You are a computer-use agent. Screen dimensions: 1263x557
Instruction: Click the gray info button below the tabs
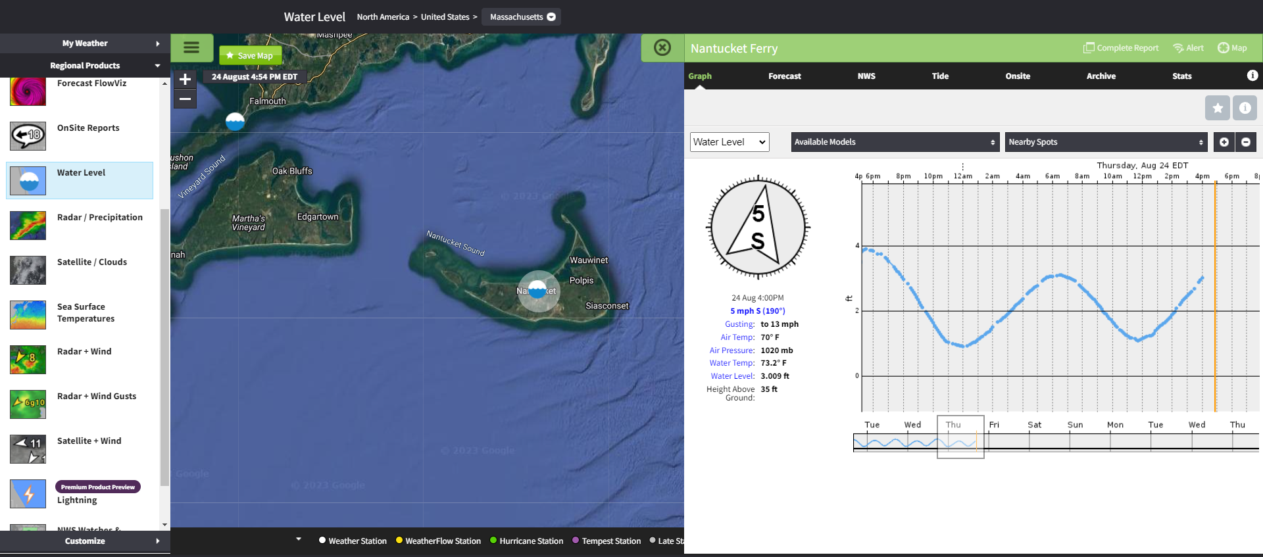1245,108
